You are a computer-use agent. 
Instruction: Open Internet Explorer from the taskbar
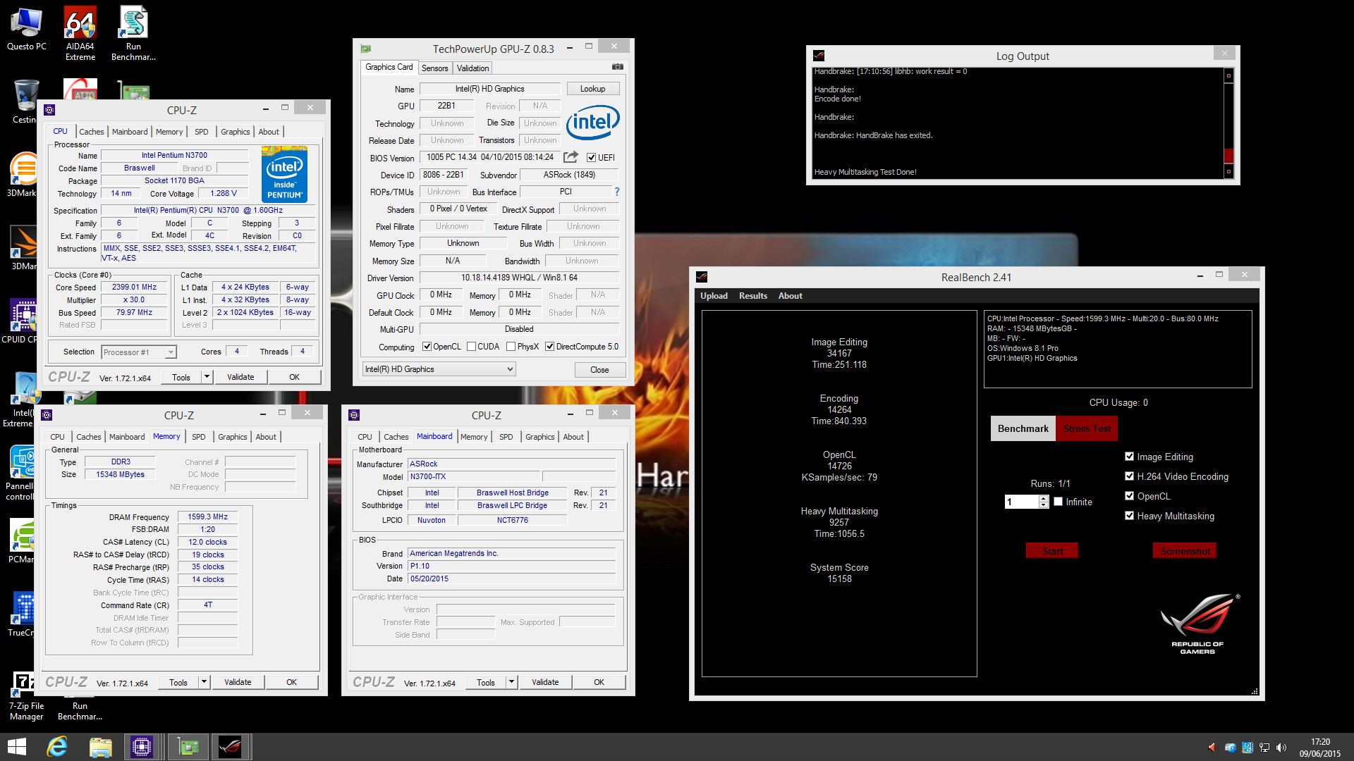point(57,747)
